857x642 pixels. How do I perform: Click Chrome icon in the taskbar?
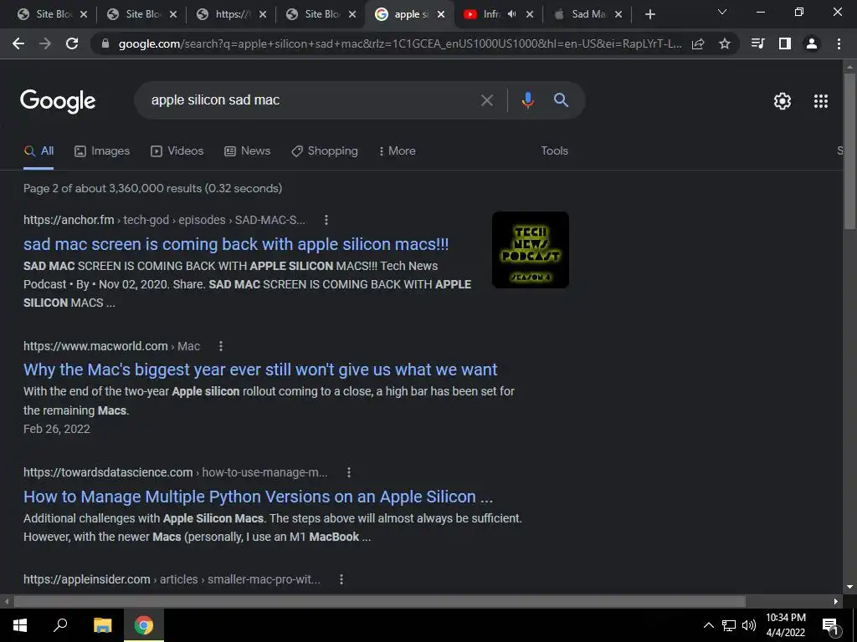pos(144,625)
